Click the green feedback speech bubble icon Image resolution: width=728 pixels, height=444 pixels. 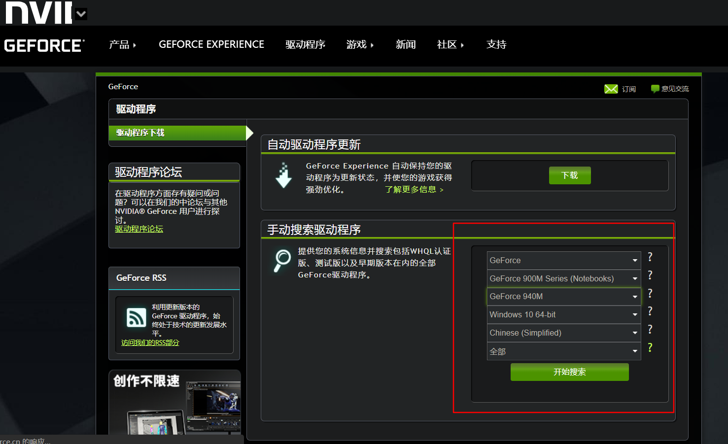(655, 89)
